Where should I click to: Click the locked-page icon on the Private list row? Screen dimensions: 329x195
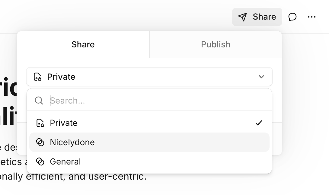[40, 123]
